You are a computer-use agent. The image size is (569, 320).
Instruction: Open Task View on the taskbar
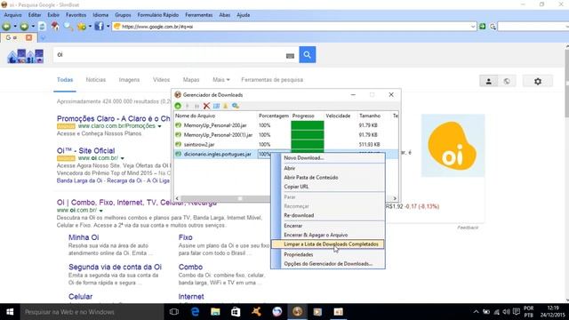(174, 312)
